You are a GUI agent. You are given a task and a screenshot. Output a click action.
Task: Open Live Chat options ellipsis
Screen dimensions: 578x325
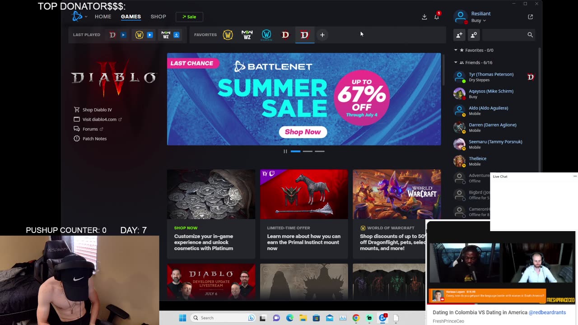coord(574,176)
